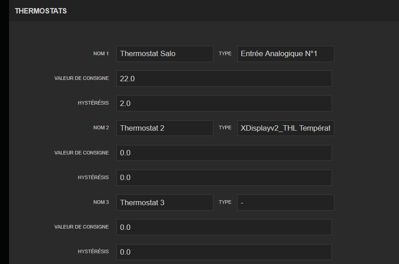
Task: Click the NOM 3 label
Action: coord(101,202)
